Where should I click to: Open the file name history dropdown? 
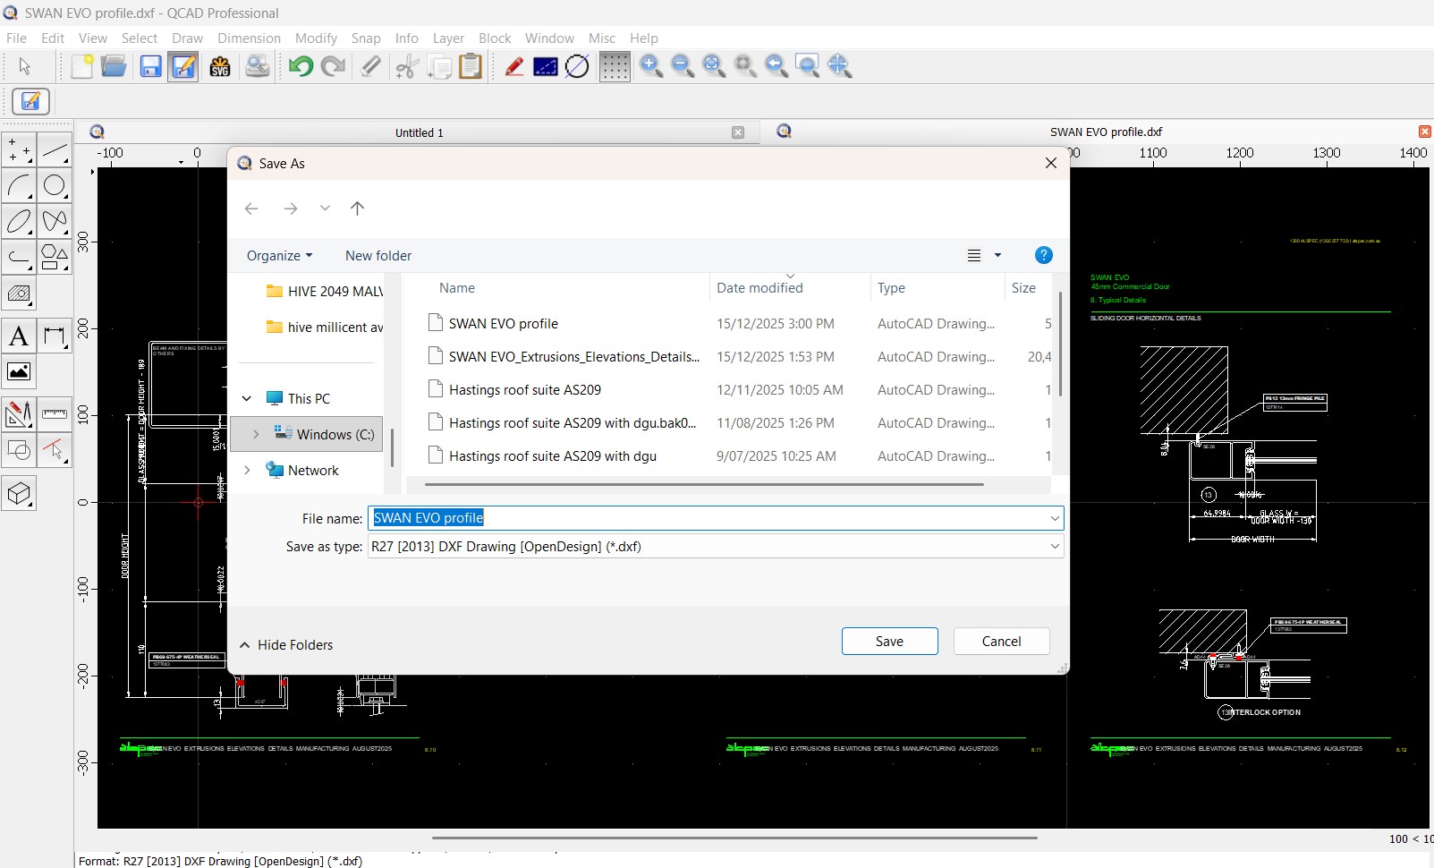pyautogui.click(x=1054, y=517)
